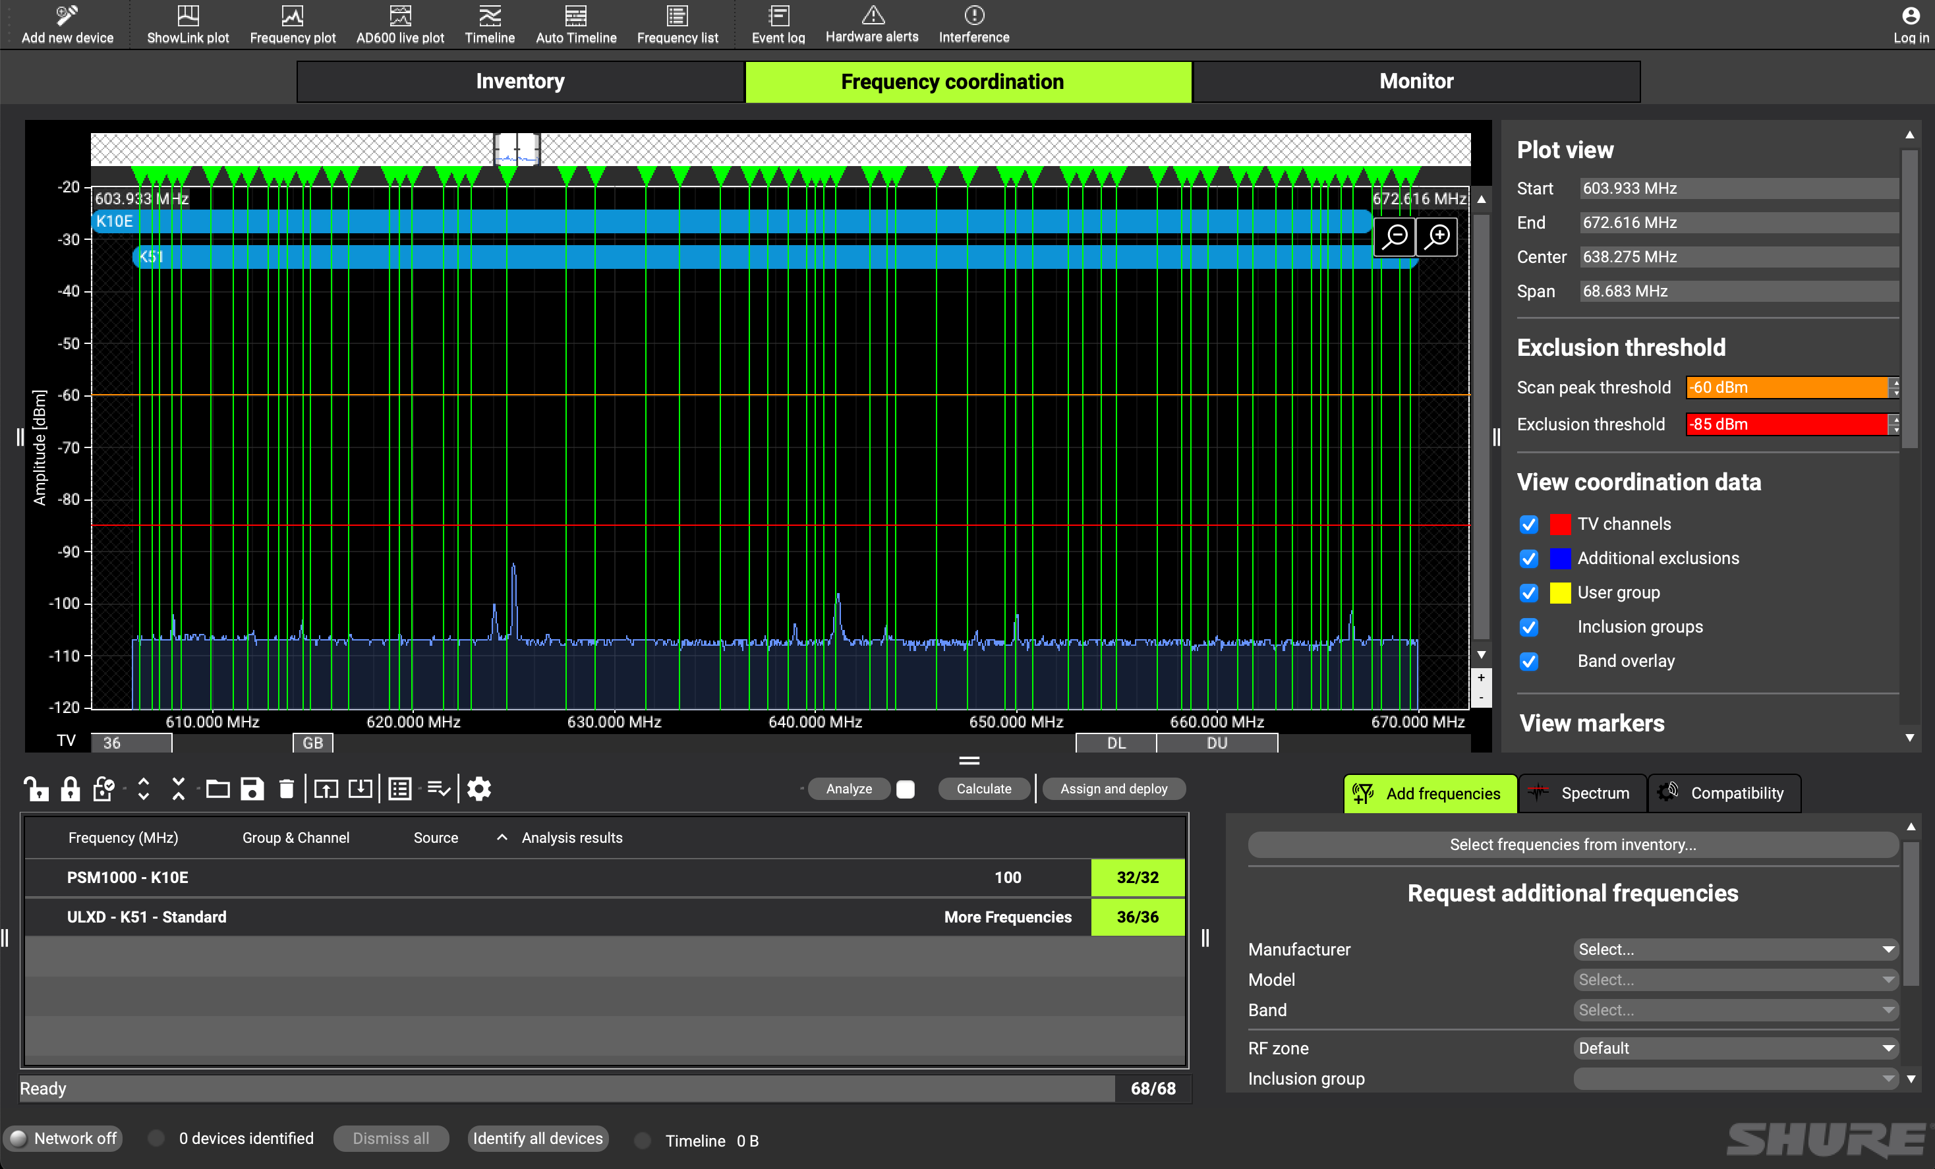Open the Add new device tool
This screenshot has width=1935, height=1169.
coord(67,24)
